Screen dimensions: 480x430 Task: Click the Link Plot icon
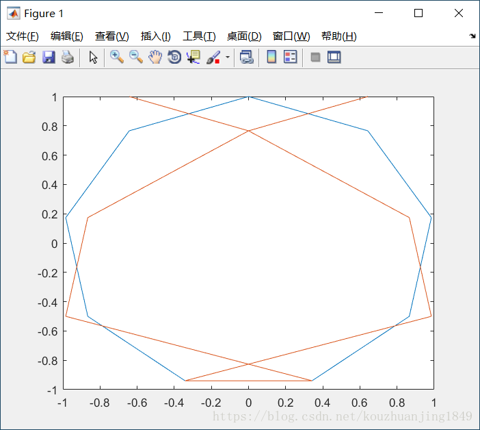point(246,57)
